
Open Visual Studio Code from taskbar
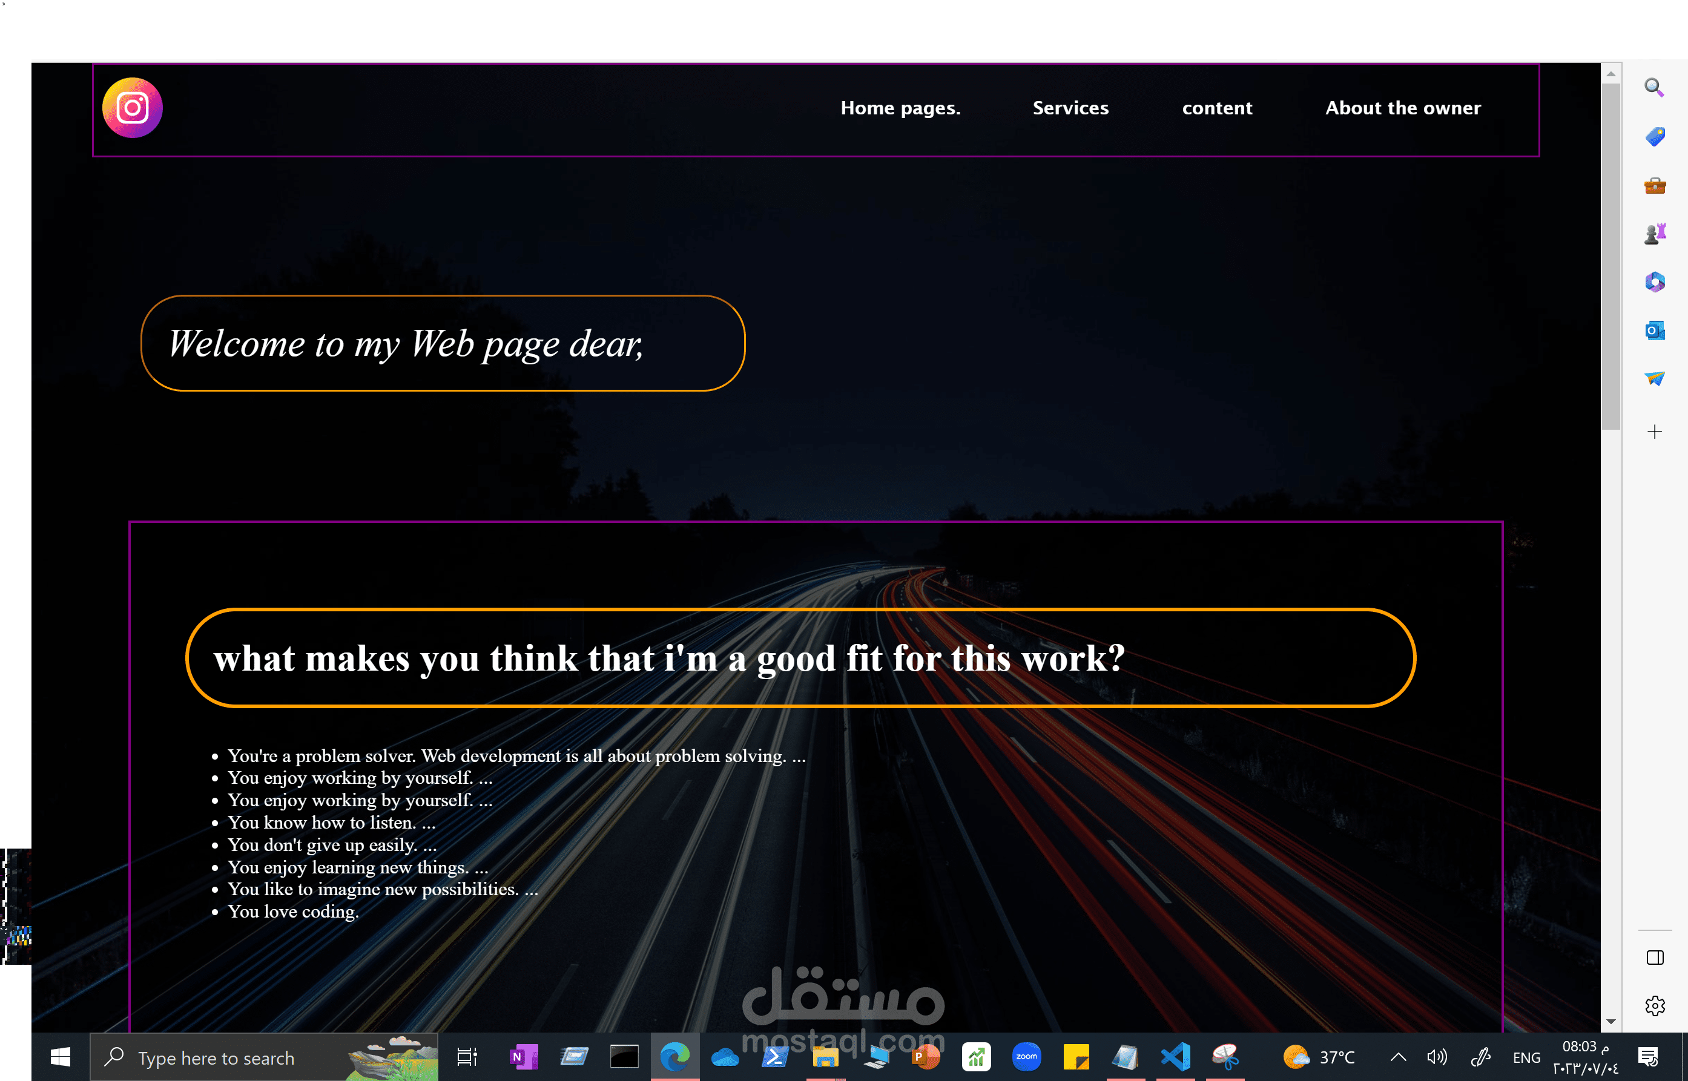pyautogui.click(x=1175, y=1056)
